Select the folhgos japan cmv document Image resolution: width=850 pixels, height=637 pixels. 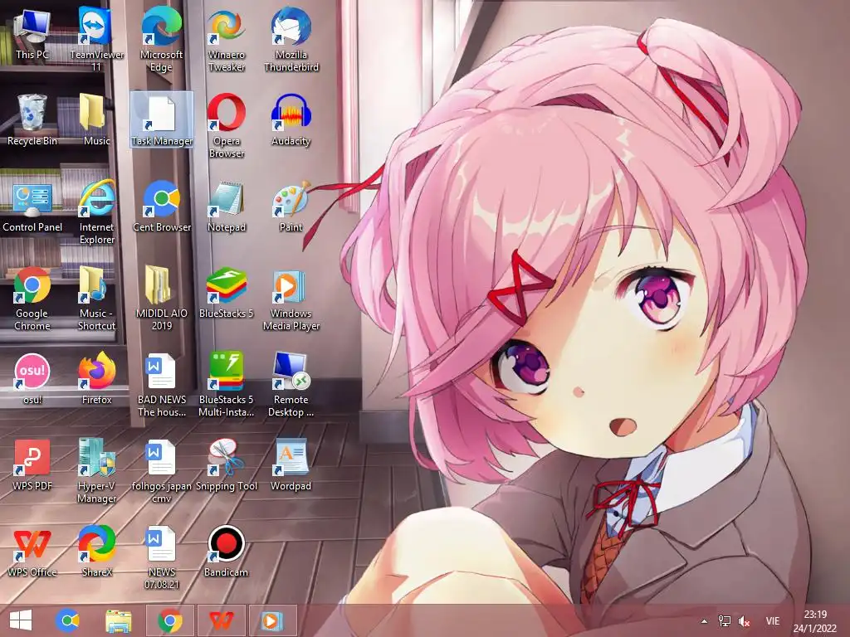[x=162, y=471]
